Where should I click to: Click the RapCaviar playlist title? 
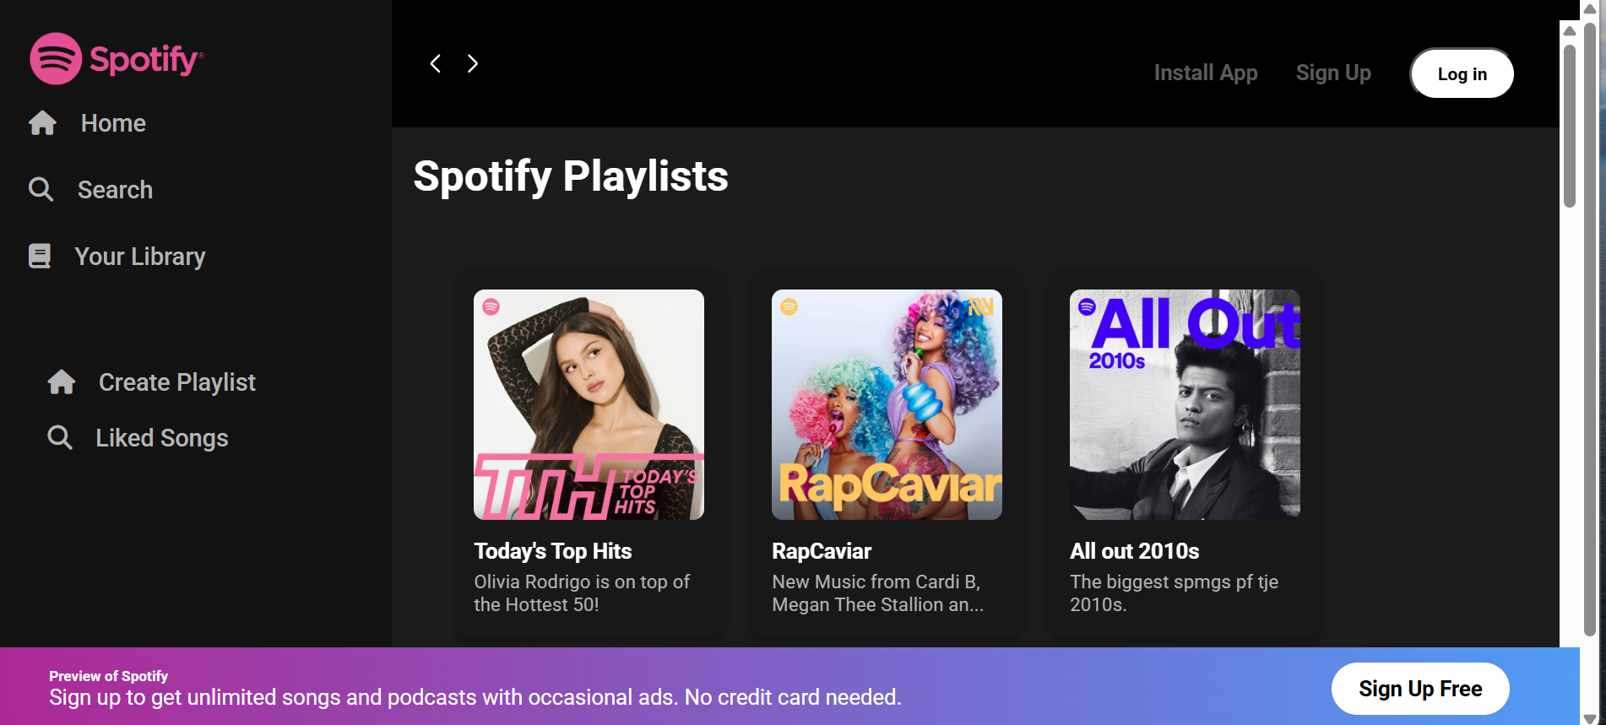click(x=822, y=551)
